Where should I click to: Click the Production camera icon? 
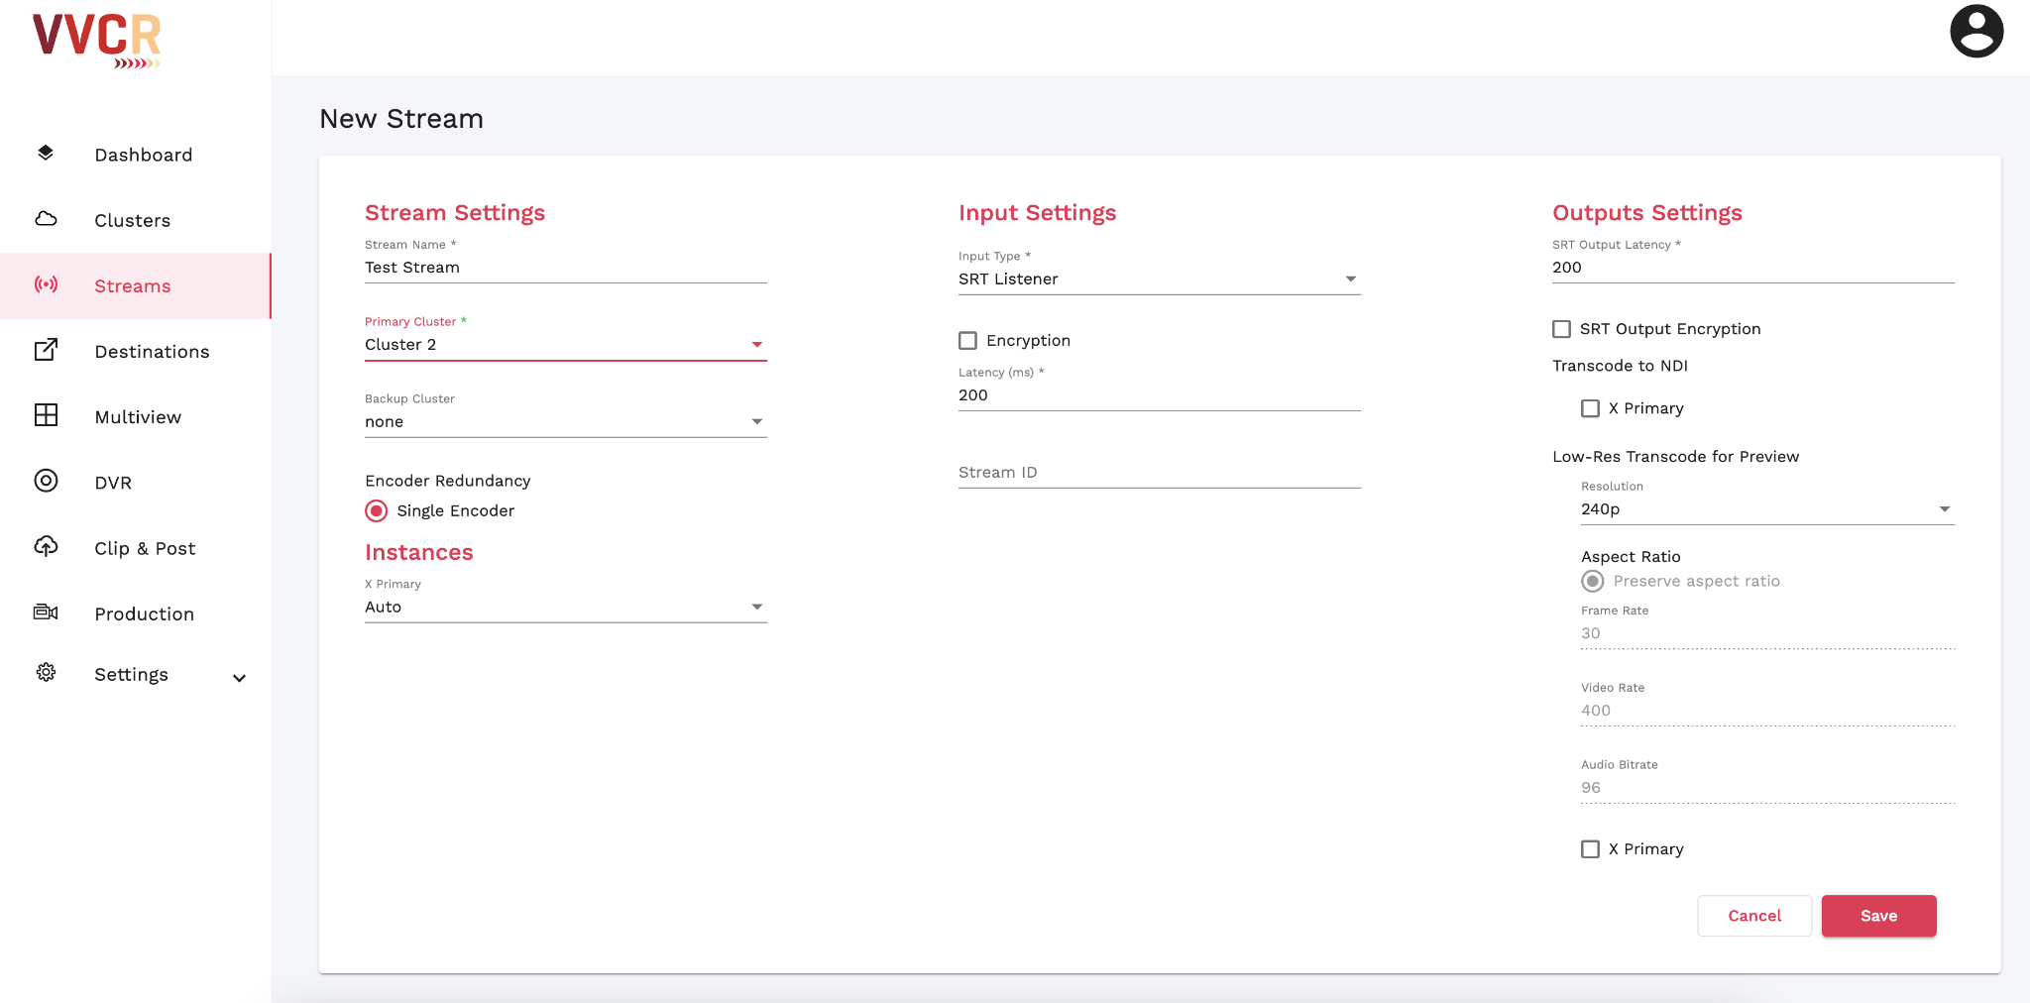click(46, 613)
